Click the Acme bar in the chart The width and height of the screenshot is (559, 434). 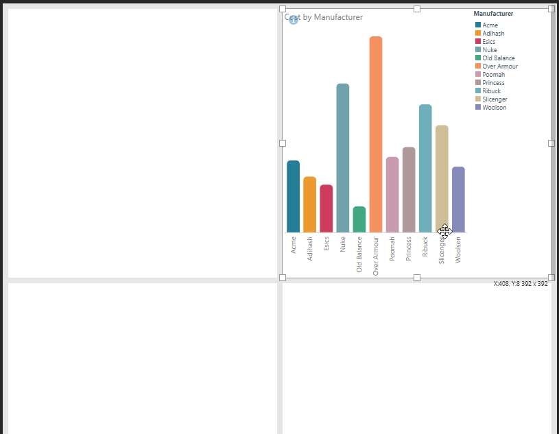[293, 196]
